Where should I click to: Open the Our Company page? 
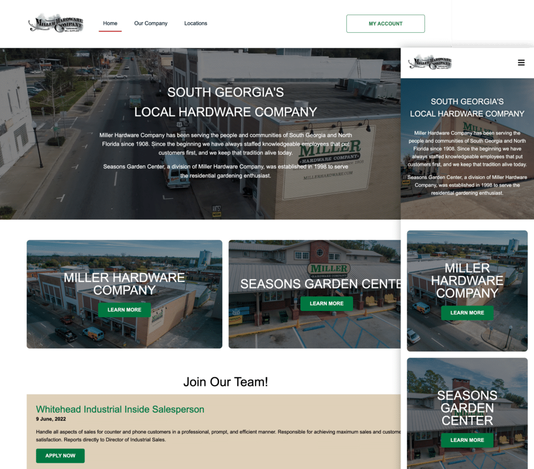pyautogui.click(x=151, y=23)
